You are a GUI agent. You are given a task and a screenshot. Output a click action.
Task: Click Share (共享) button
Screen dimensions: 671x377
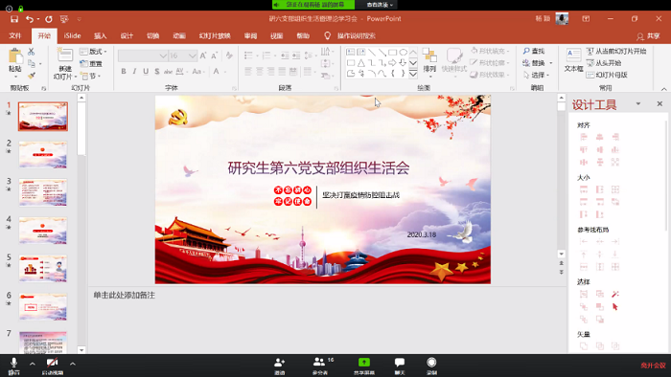pos(648,36)
